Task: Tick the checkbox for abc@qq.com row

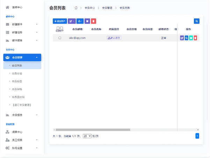Action: pyautogui.click(x=60, y=38)
